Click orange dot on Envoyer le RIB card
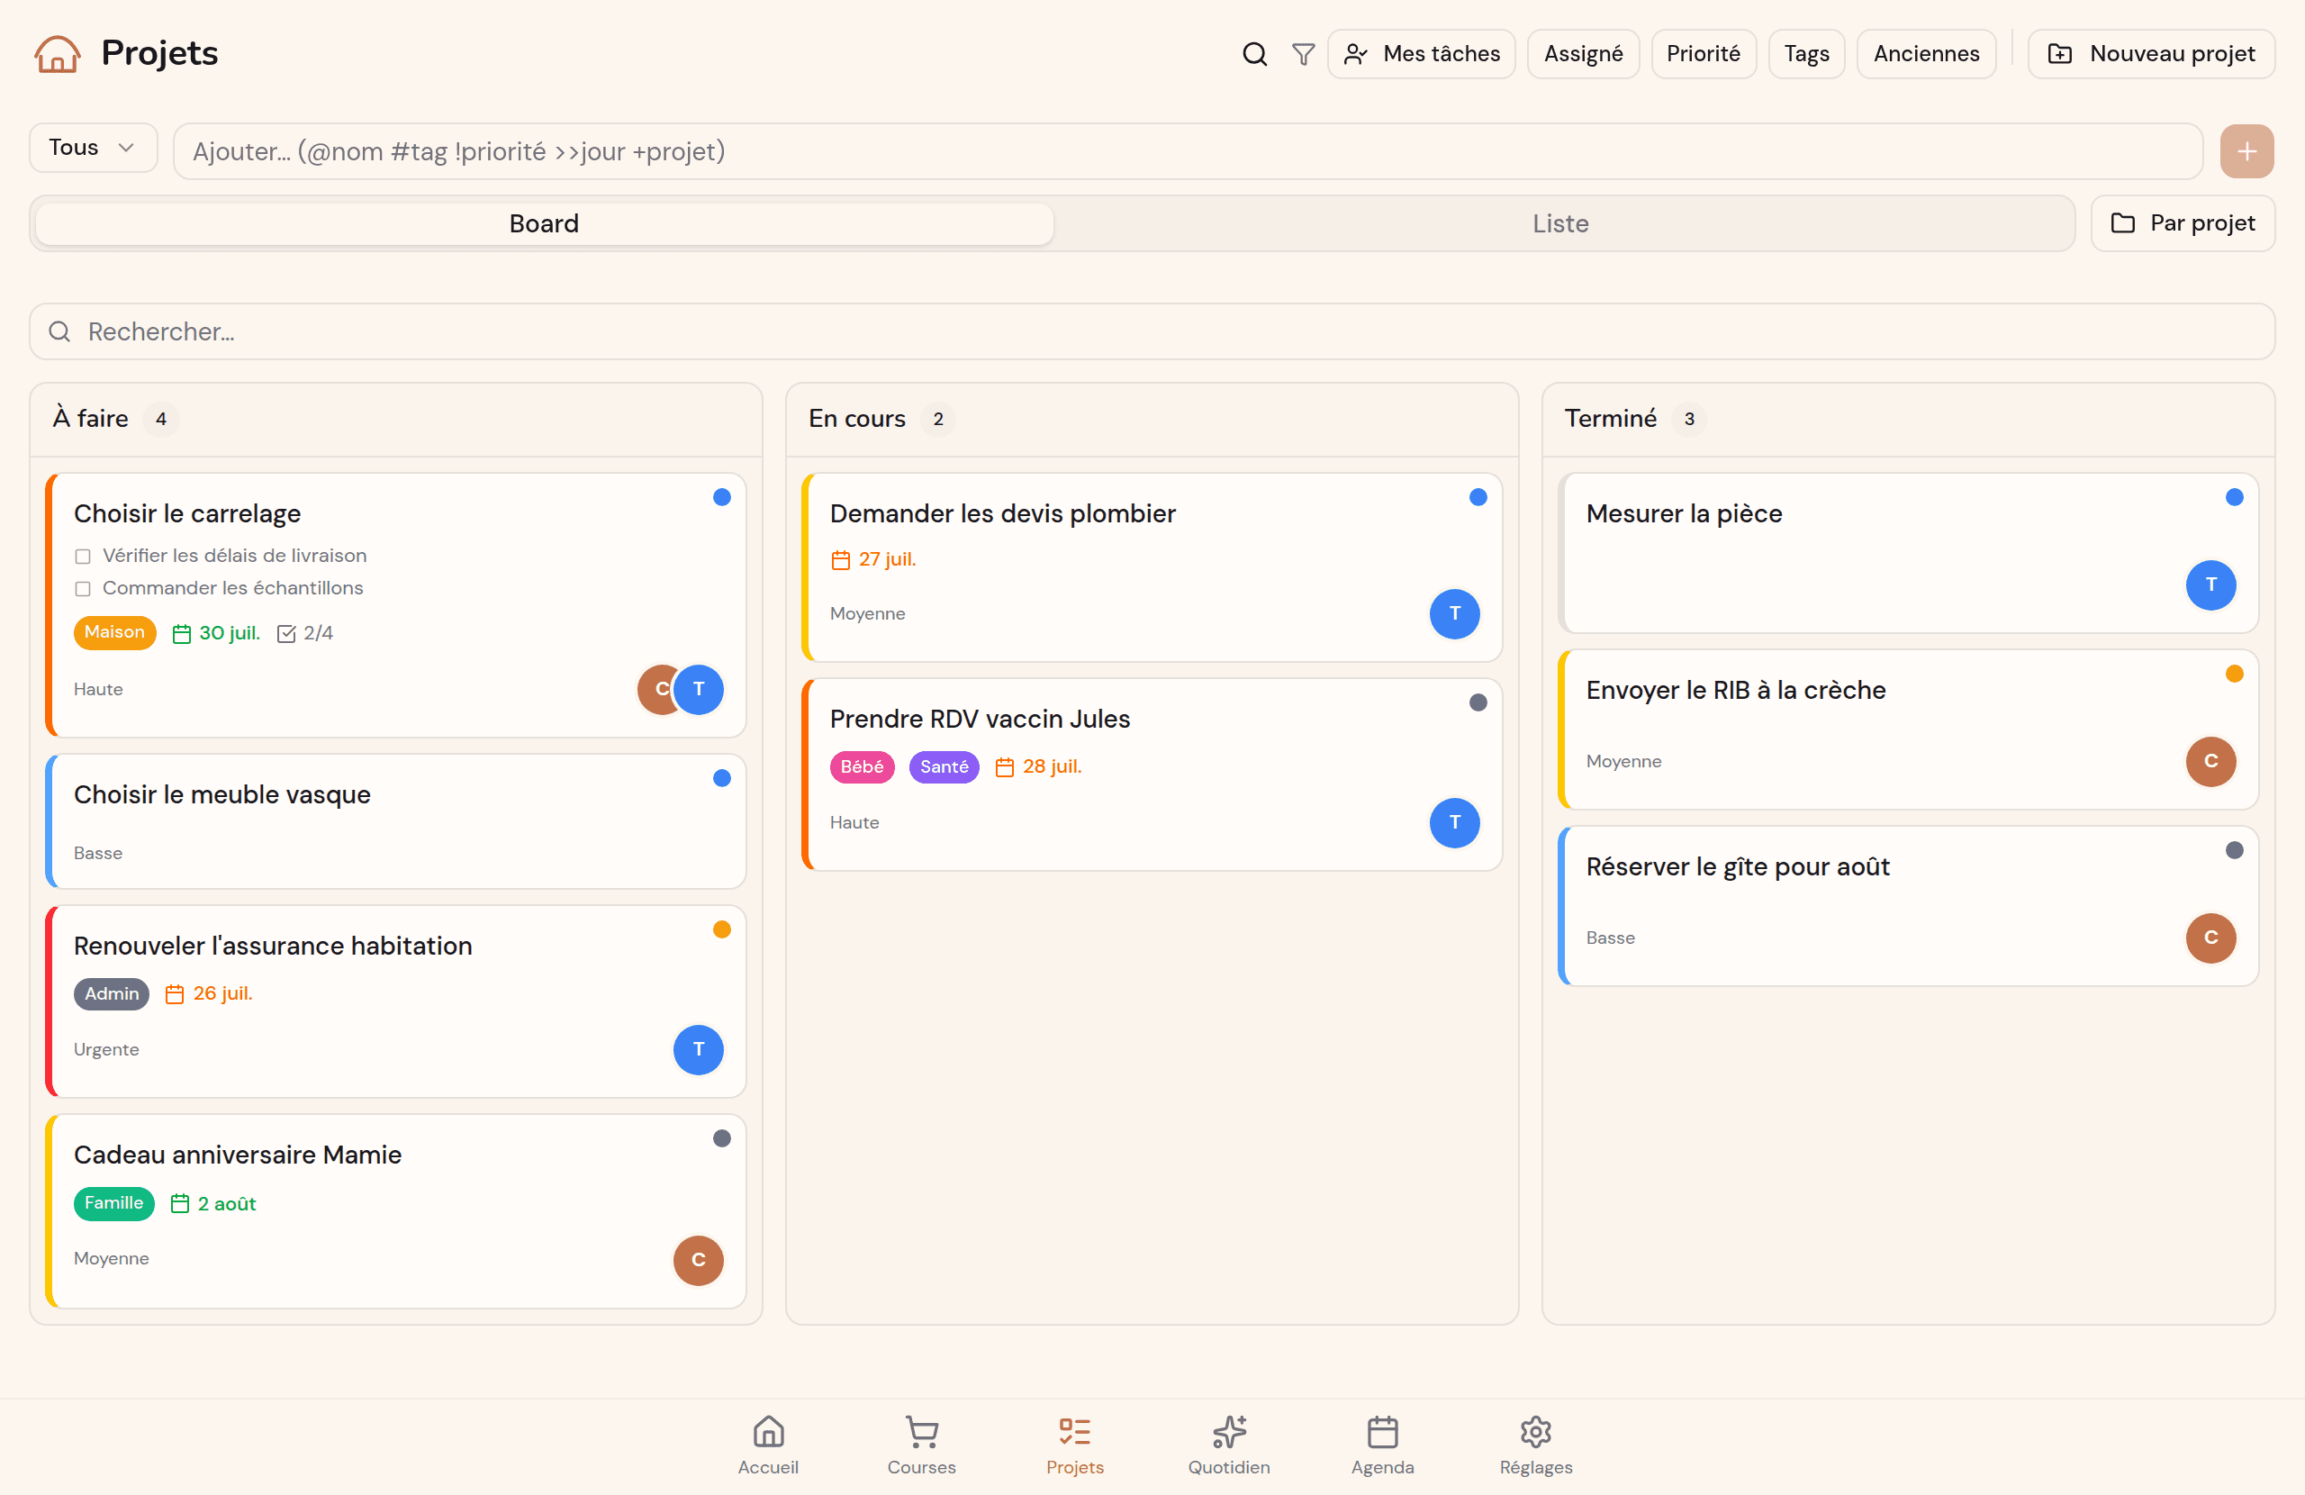This screenshot has width=2305, height=1495. [2234, 675]
